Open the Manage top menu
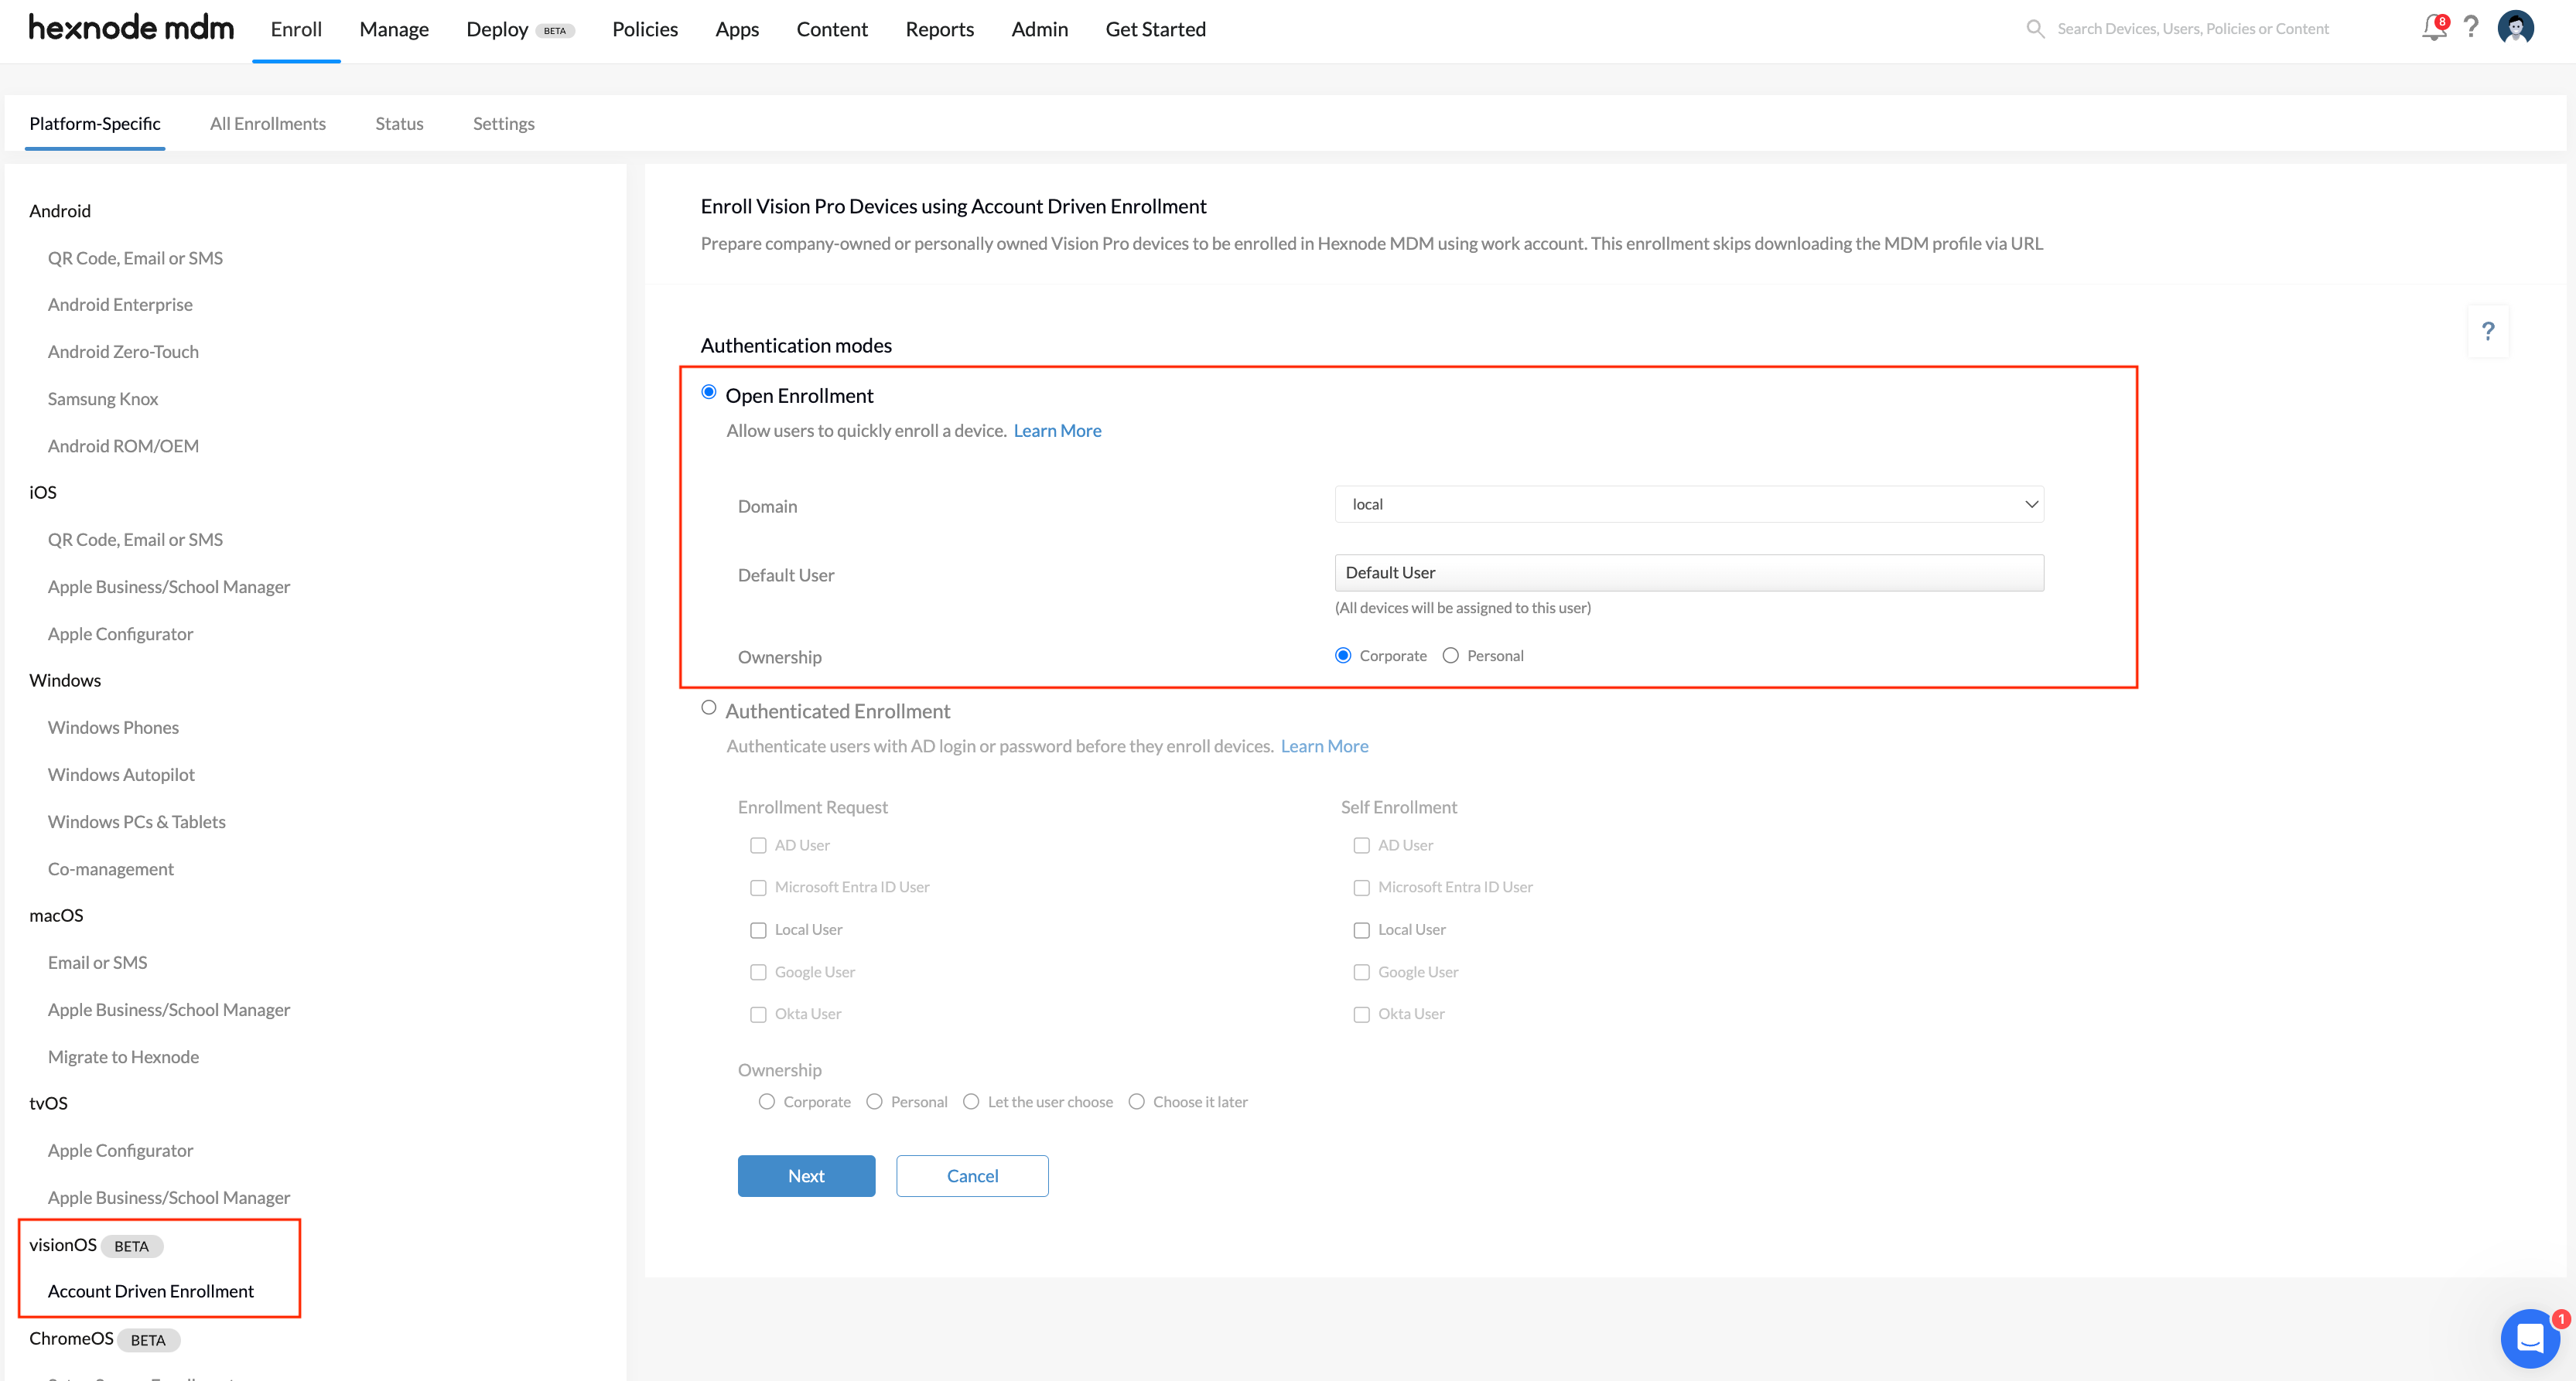Screen dimensions: 2576x1381 coord(394,29)
